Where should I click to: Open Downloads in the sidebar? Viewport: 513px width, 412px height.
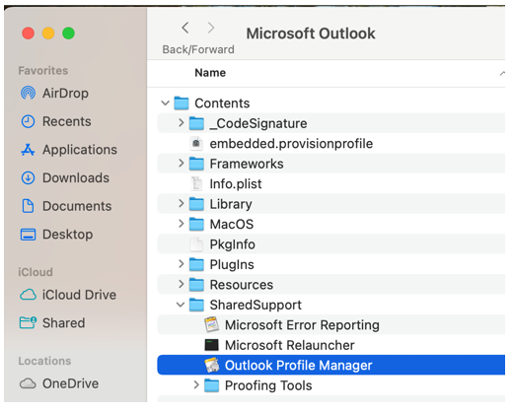(x=65, y=178)
